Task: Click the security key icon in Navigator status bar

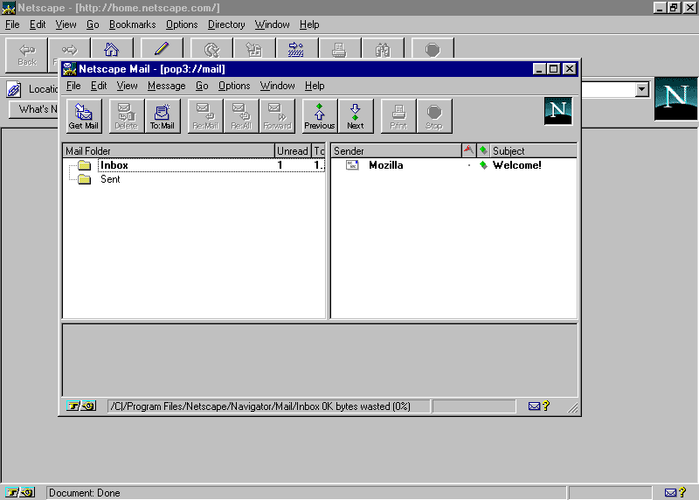Action: point(19,493)
